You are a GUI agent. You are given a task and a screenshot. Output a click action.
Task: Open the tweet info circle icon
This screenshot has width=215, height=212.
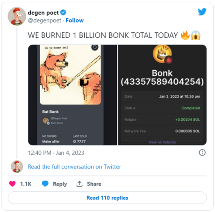(x=202, y=153)
